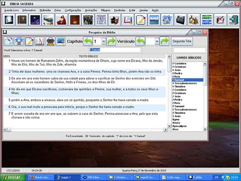Click the printer icon in Pesquisa toolbar

point(19,41)
